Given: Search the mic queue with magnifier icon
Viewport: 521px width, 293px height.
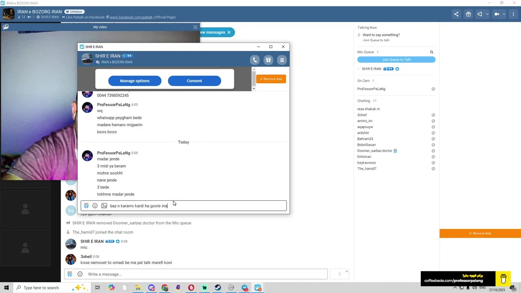Looking at the screenshot, I should [x=432, y=52].
